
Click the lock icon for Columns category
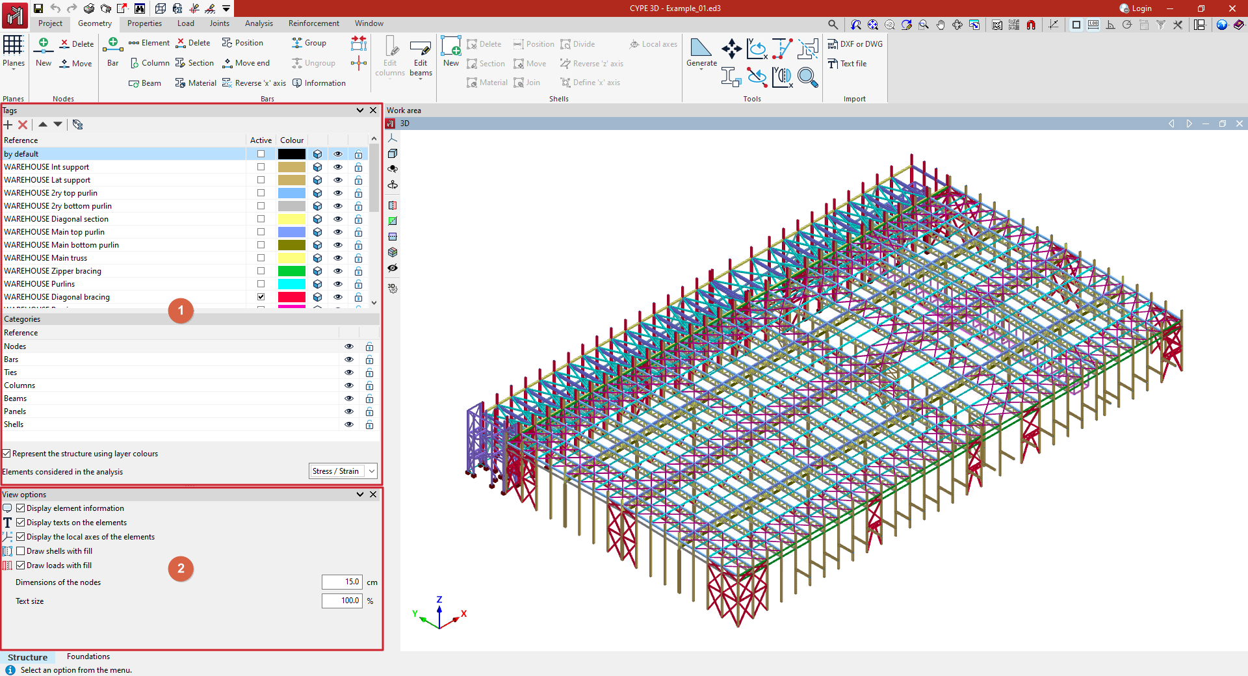[369, 385]
